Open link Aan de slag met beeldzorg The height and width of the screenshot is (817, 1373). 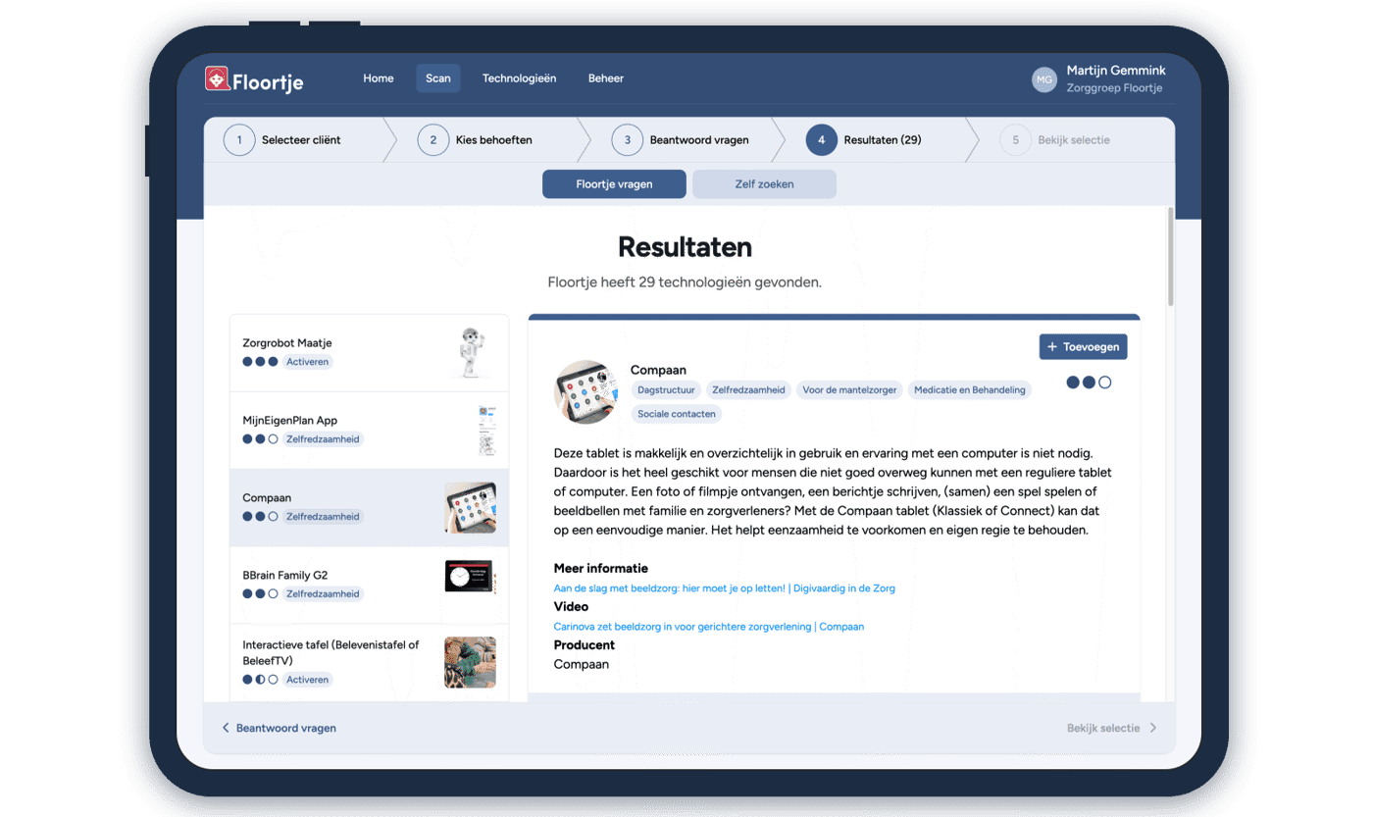(670, 588)
